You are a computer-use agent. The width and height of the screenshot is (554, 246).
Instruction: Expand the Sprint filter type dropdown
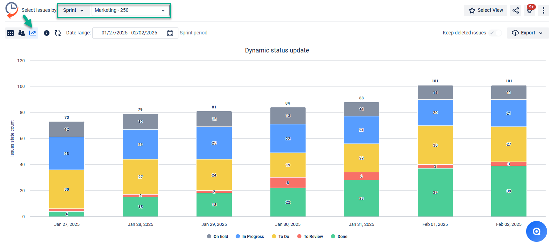[73, 10]
